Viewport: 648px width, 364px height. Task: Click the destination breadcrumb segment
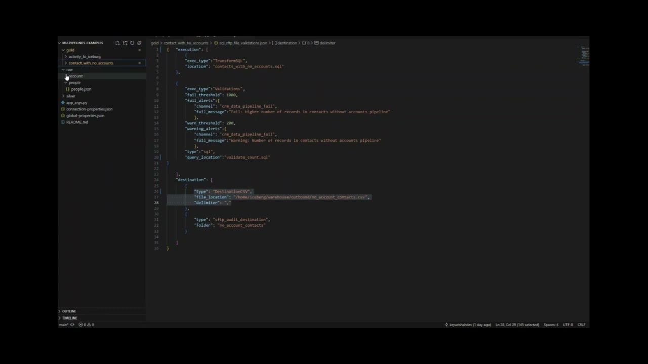tap(286, 43)
